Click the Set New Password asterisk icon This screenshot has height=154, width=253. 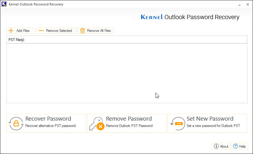click(x=177, y=124)
